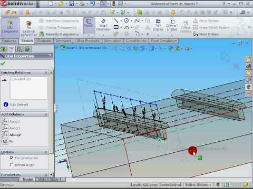
Task: Click the Save icon in title bar
Action: click(72, 4)
